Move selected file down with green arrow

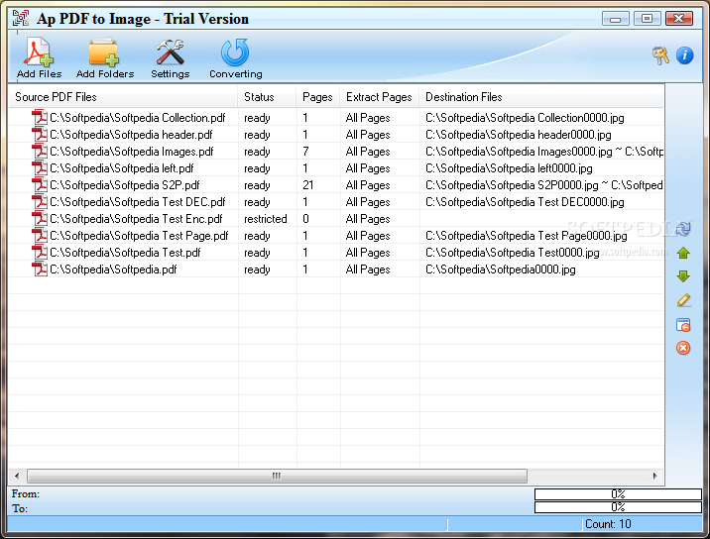click(683, 276)
